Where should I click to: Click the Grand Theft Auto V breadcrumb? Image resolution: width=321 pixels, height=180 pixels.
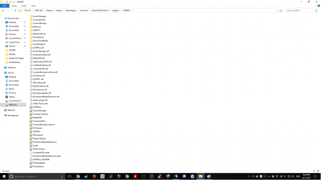pos(100,11)
